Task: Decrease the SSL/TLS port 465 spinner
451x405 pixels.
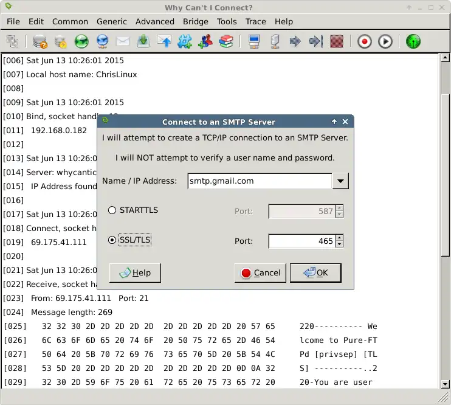Action: click(x=339, y=244)
